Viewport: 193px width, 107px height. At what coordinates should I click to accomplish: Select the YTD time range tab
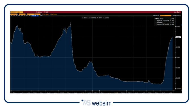coord(22,16)
